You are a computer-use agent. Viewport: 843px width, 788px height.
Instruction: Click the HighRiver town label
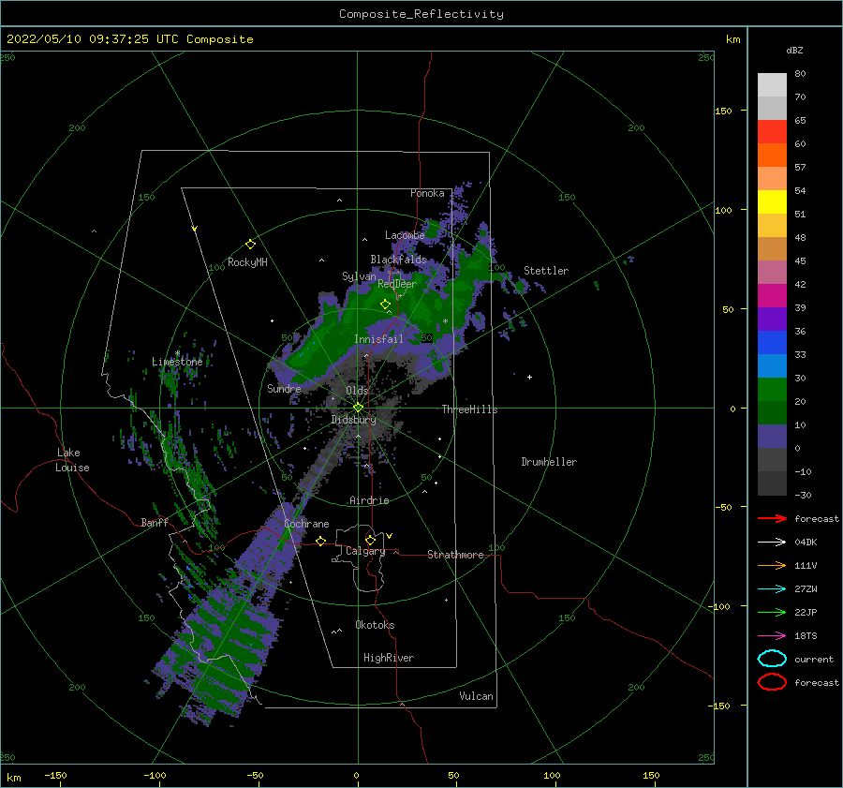coord(389,658)
